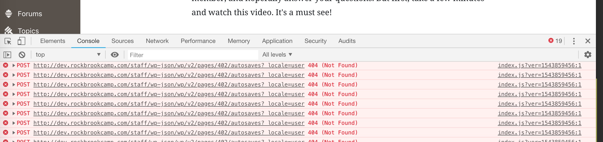603x142 pixels.
Task: Open the autosaves URL in second error row
Action: tap(169, 75)
